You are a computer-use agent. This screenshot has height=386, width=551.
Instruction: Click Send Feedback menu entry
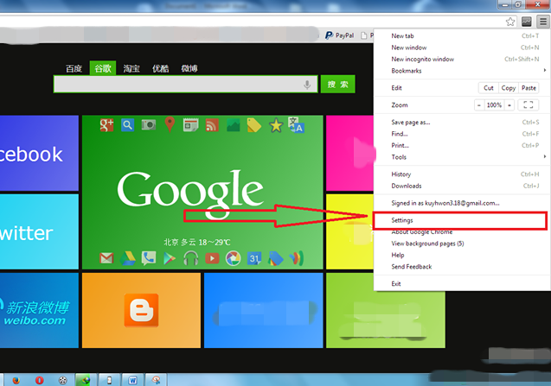pos(462,266)
